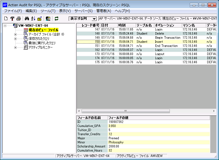The width and height of the screenshot is (219, 160).
Task: Click the binoculars find icon
Action: [27, 19]
